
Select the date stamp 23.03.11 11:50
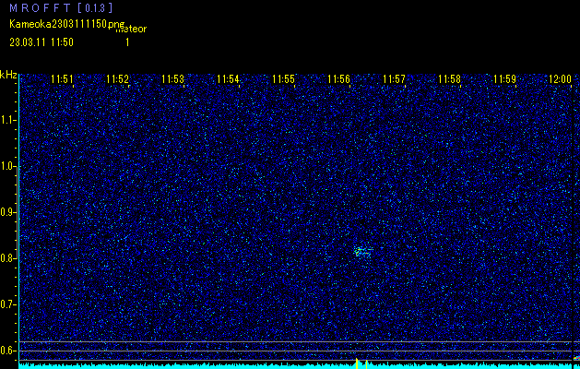41,42
